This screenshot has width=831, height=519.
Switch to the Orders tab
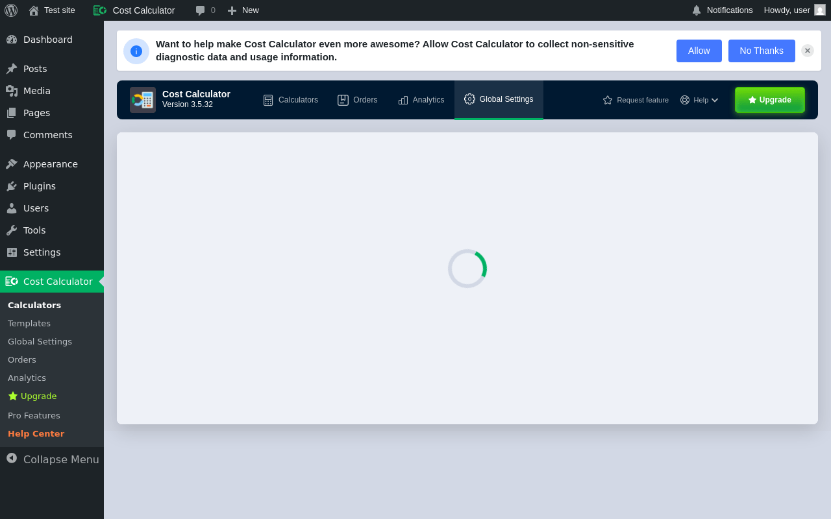pyautogui.click(x=358, y=100)
